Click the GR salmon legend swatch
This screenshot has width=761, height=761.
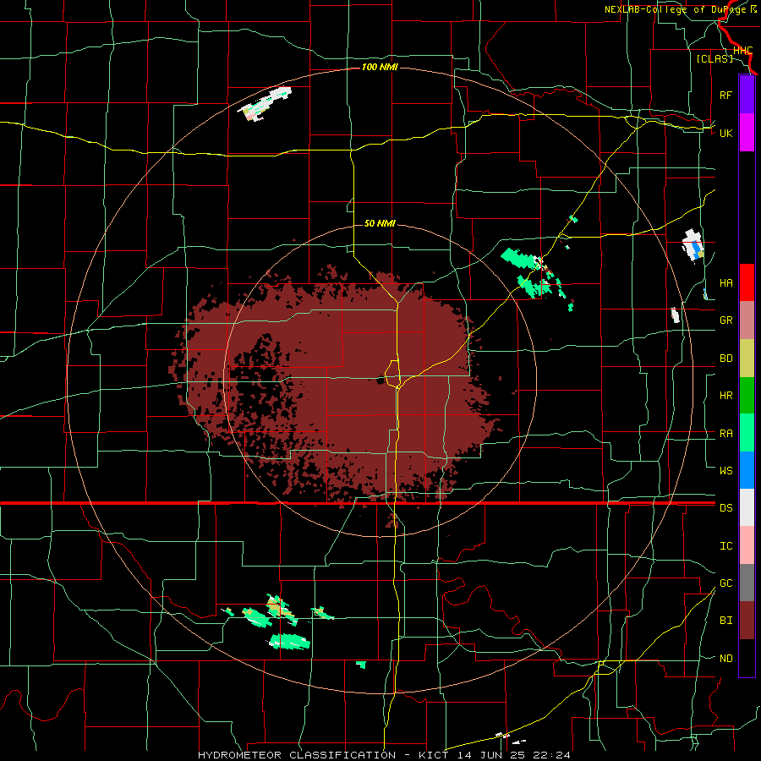click(747, 320)
